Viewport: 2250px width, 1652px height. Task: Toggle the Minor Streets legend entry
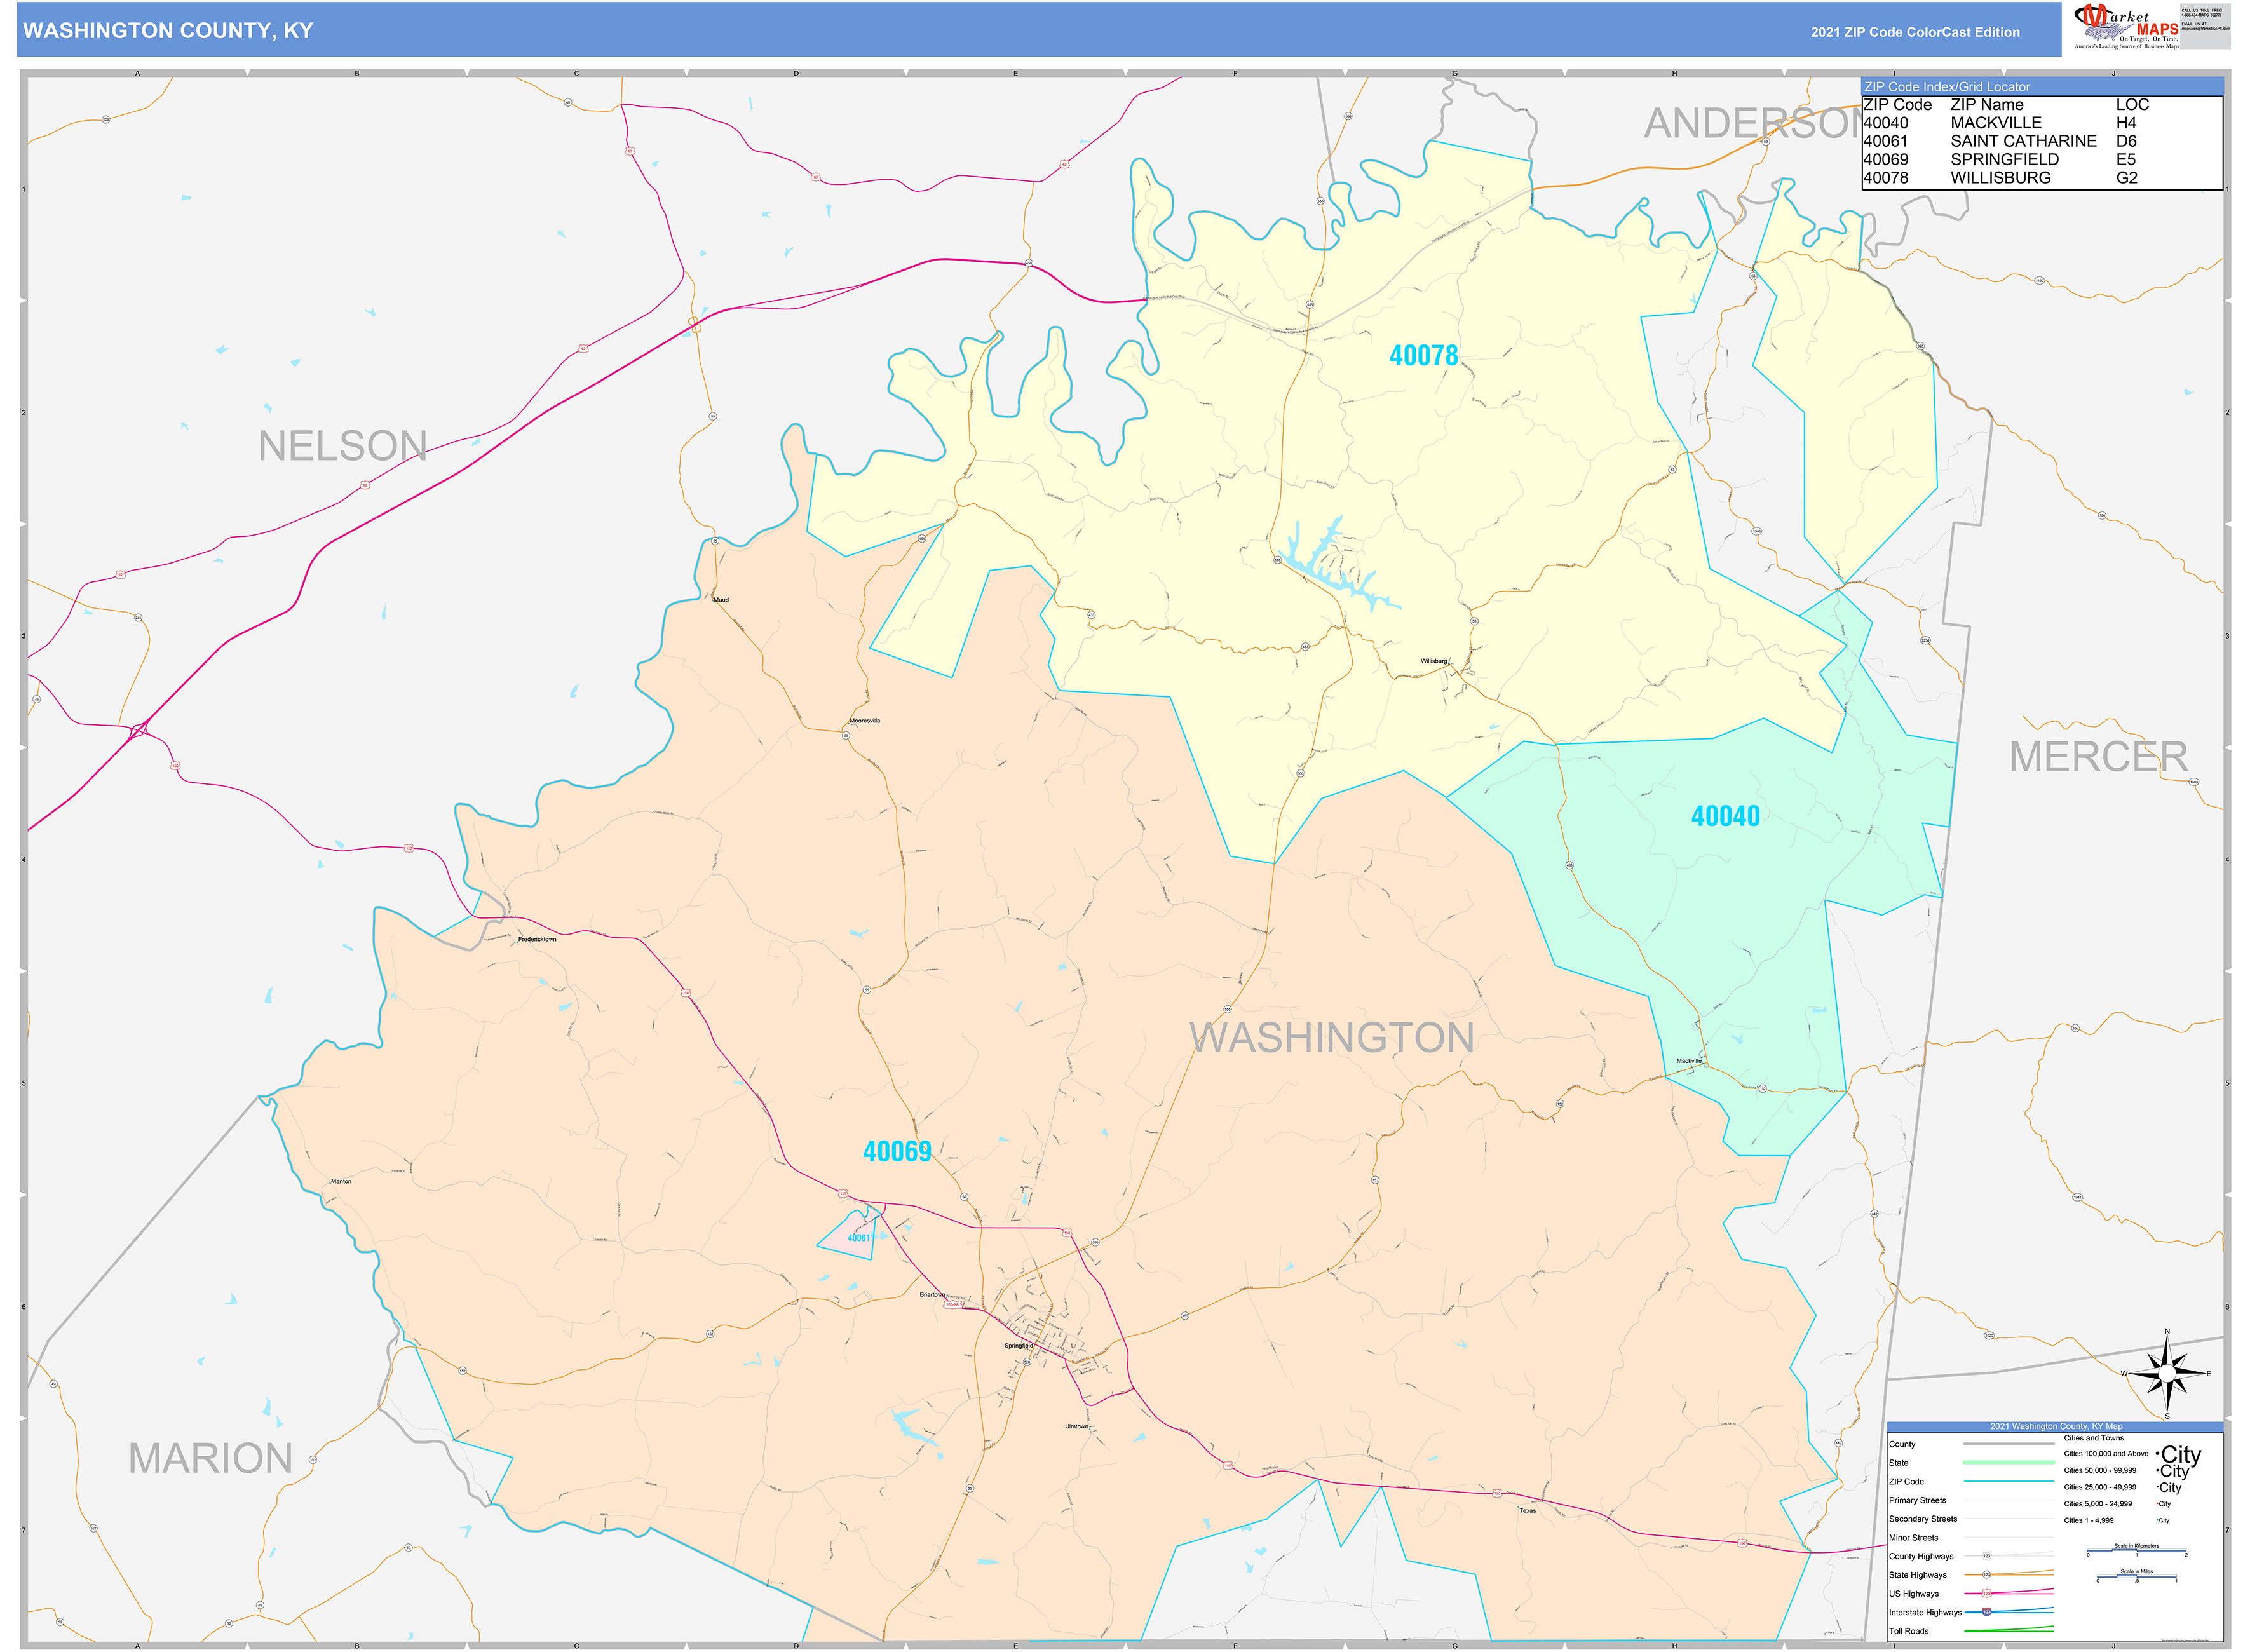(x=1915, y=1538)
